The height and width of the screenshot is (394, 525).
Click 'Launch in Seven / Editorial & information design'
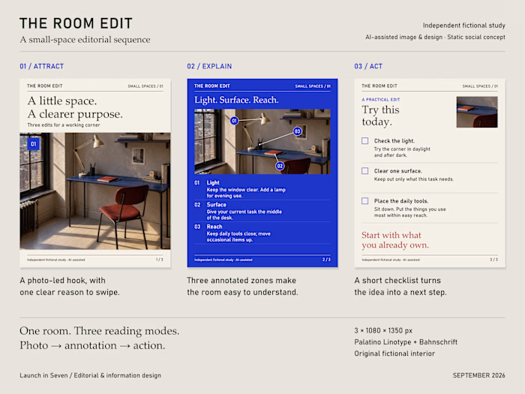click(x=91, y=375)
